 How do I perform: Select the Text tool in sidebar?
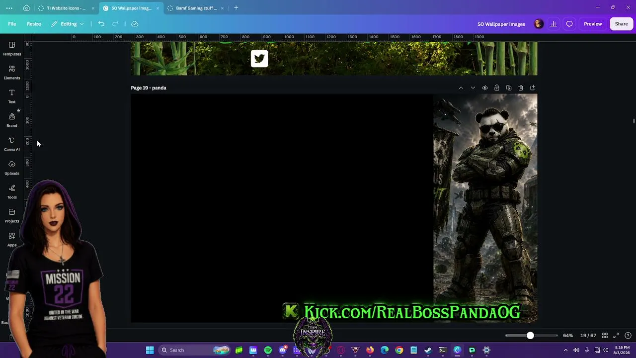[12, 96]
